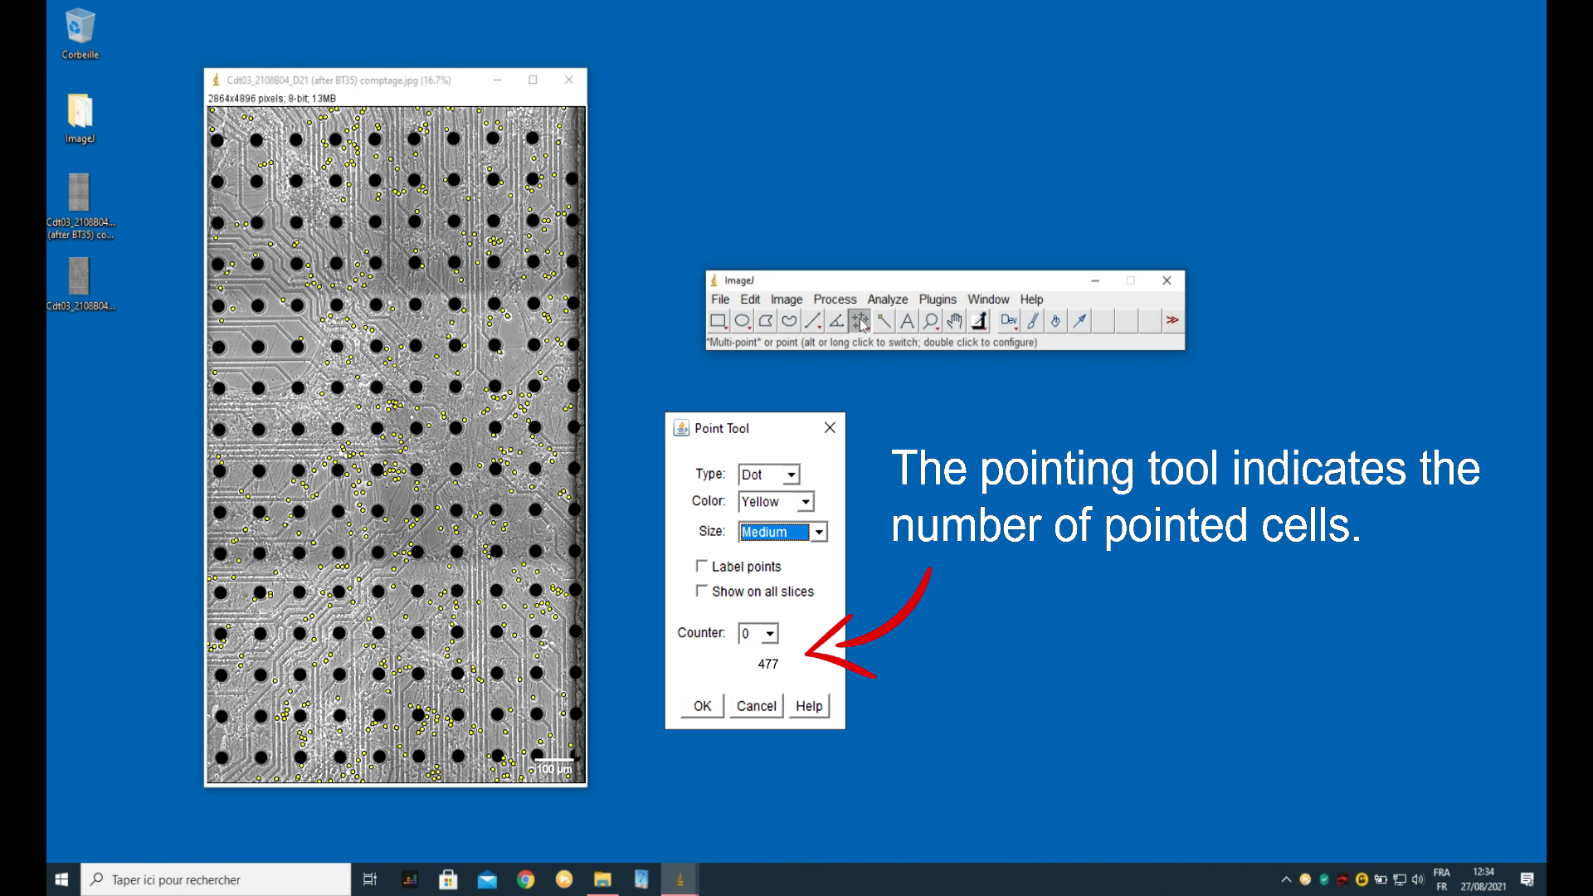The height and width of the screenshot is (896, 1593).
Task: Select the Hand scrolling tool
Action: (x=954, y=321)
